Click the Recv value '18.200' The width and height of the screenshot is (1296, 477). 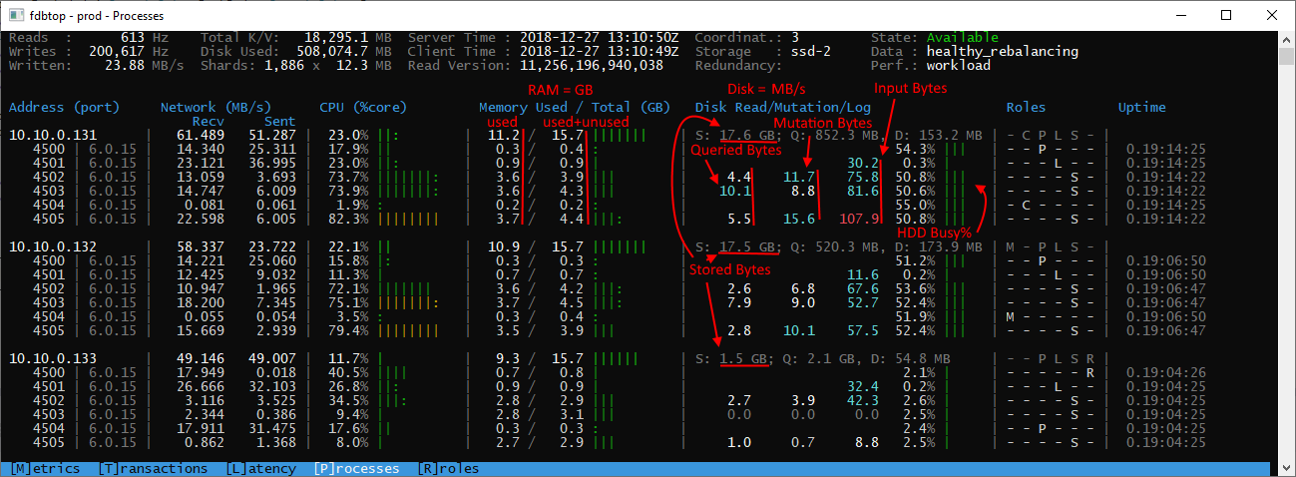pos(201,302)
